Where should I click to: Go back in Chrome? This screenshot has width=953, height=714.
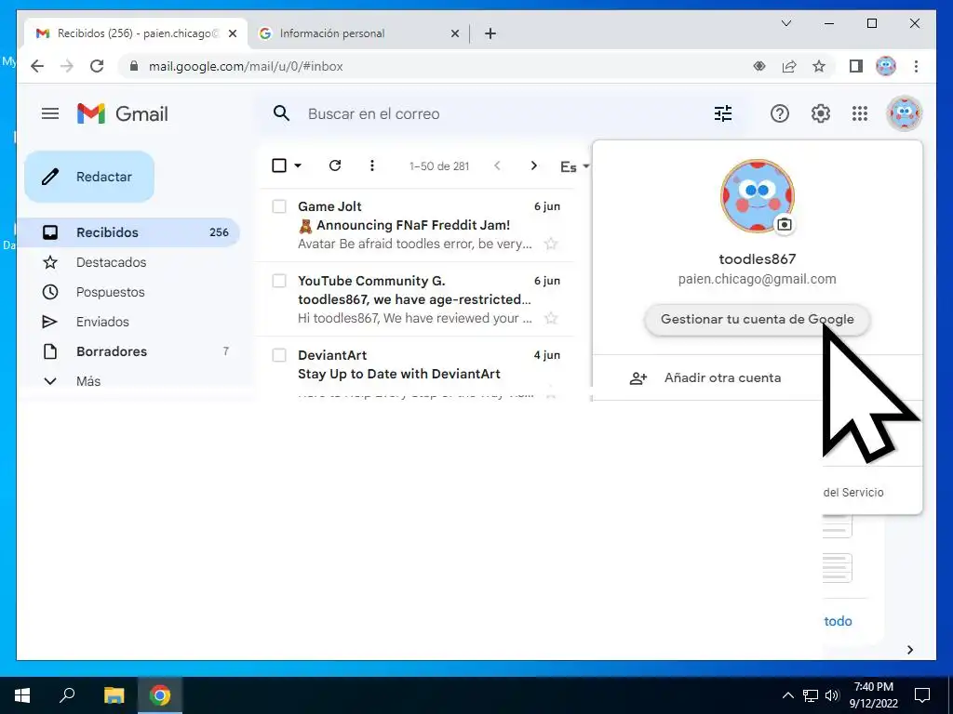click(37, 66)
